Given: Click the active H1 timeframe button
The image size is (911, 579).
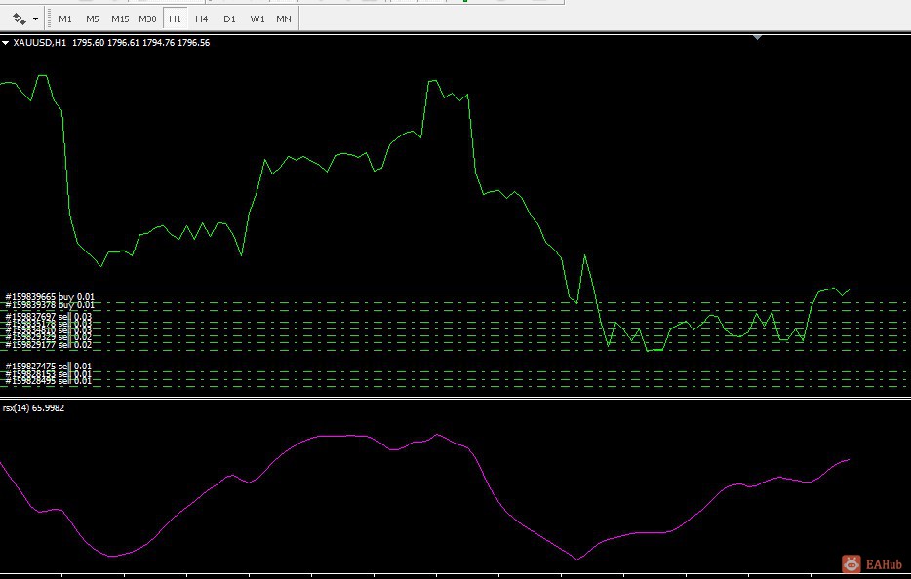Looking at the screenshot, I should (x=175, y=19).
